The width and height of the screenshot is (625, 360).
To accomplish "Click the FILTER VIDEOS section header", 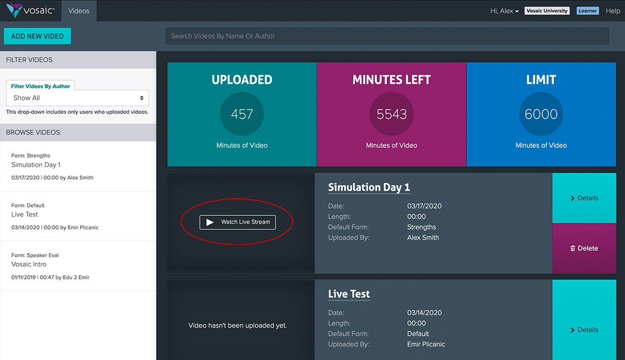I will (x=78, y=60).
